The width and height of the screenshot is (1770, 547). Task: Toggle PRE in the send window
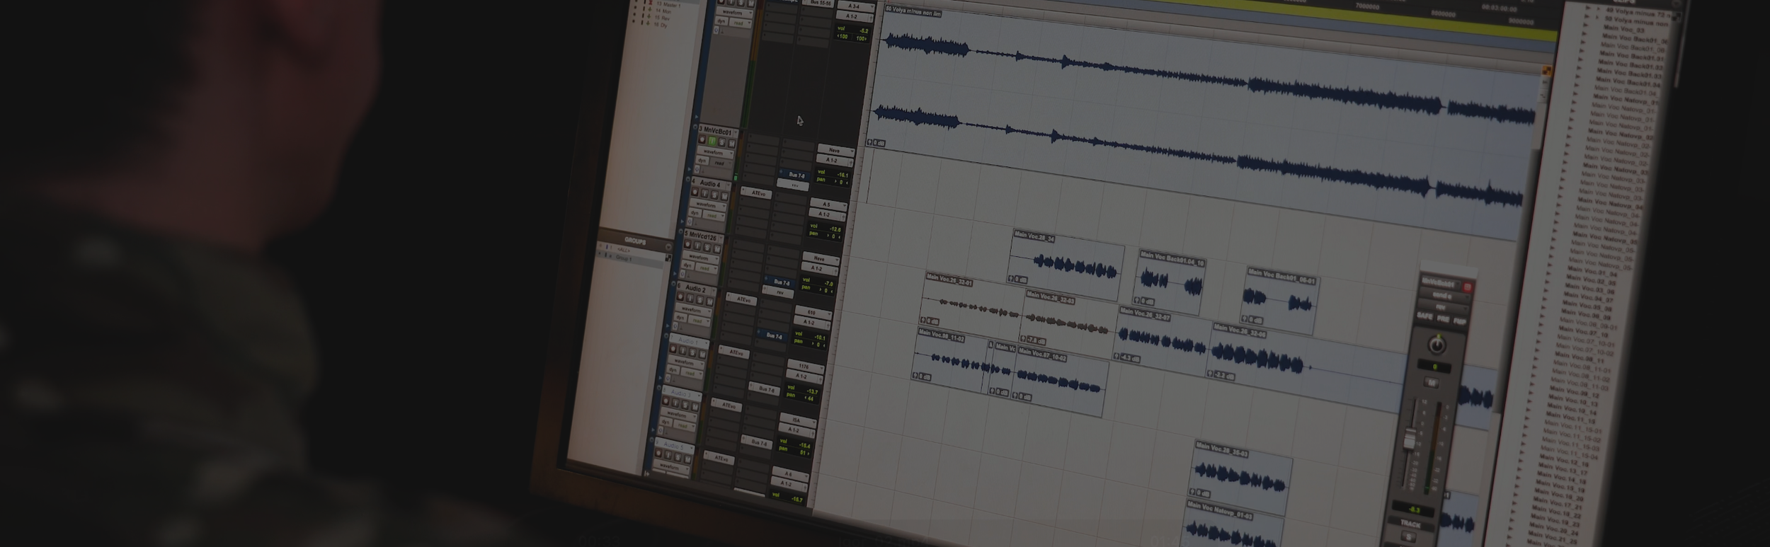[1443, 319]
